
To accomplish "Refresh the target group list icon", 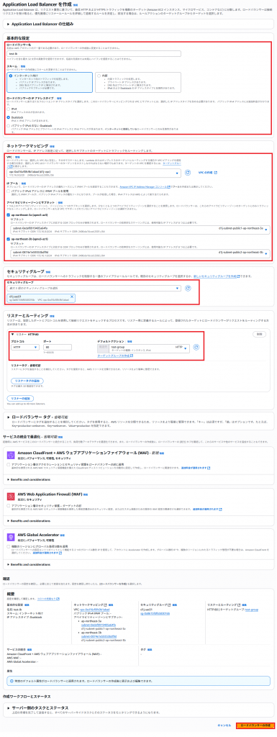I will pyautogui.click(x=196, y=348).
